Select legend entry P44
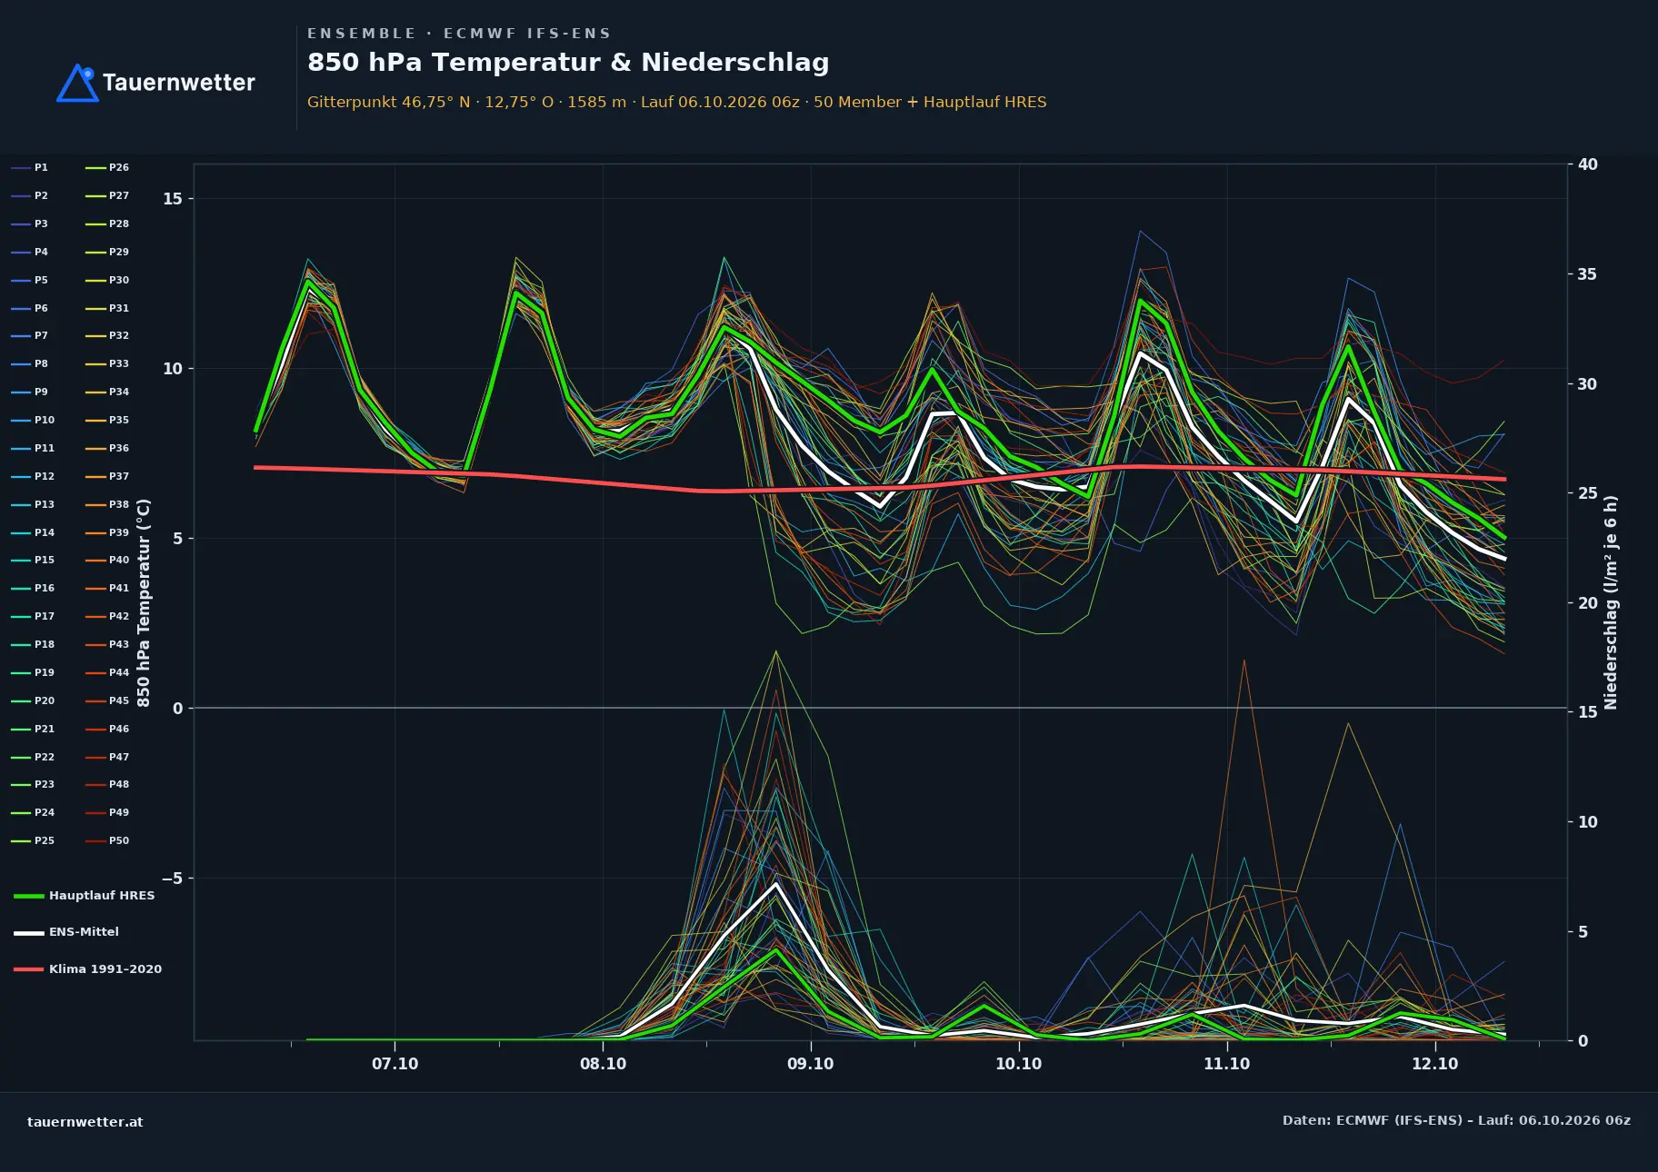1658x1172 pixels. (107, 673)
